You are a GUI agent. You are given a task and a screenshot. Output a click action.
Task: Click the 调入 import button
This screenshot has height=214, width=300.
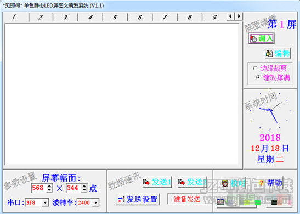pyautogui.click(x=262, y=38)
